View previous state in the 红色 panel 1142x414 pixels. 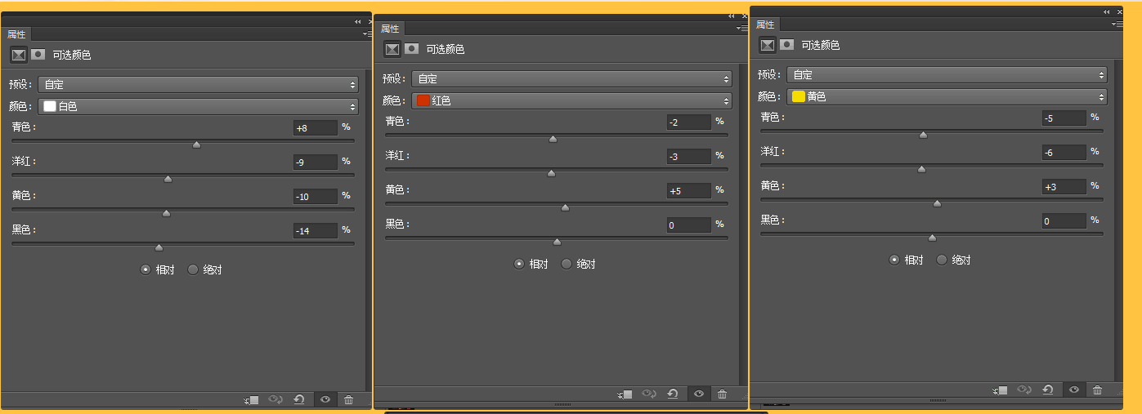coord(649,394)
